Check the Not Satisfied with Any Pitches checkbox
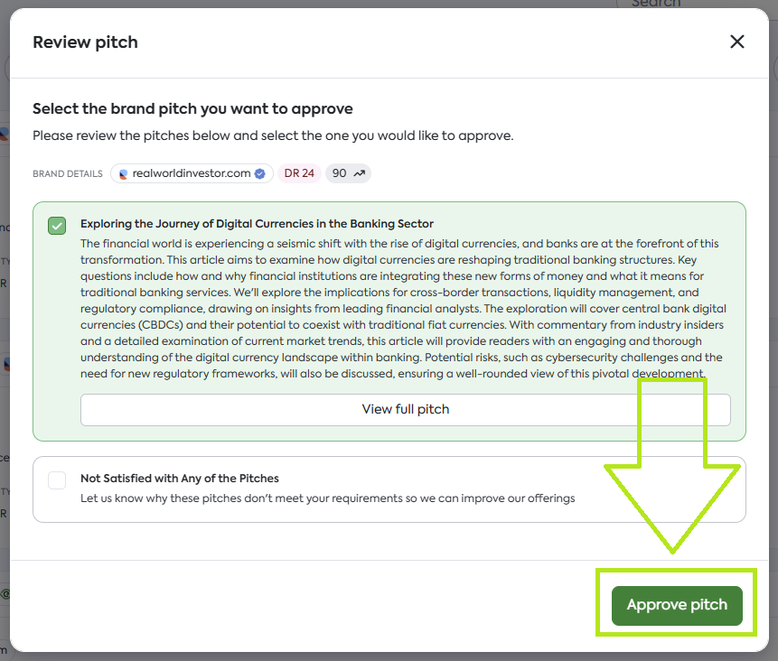 (57, 479)
